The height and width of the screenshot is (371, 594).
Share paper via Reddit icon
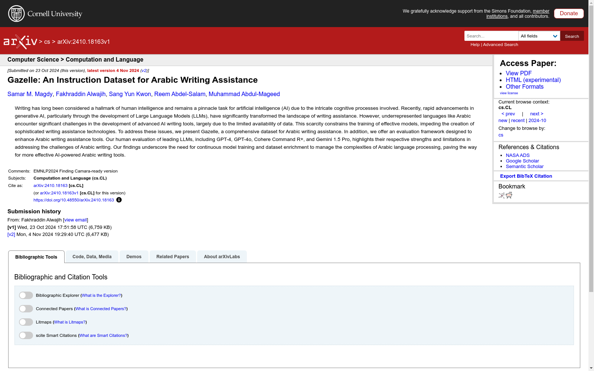[509, 196]
